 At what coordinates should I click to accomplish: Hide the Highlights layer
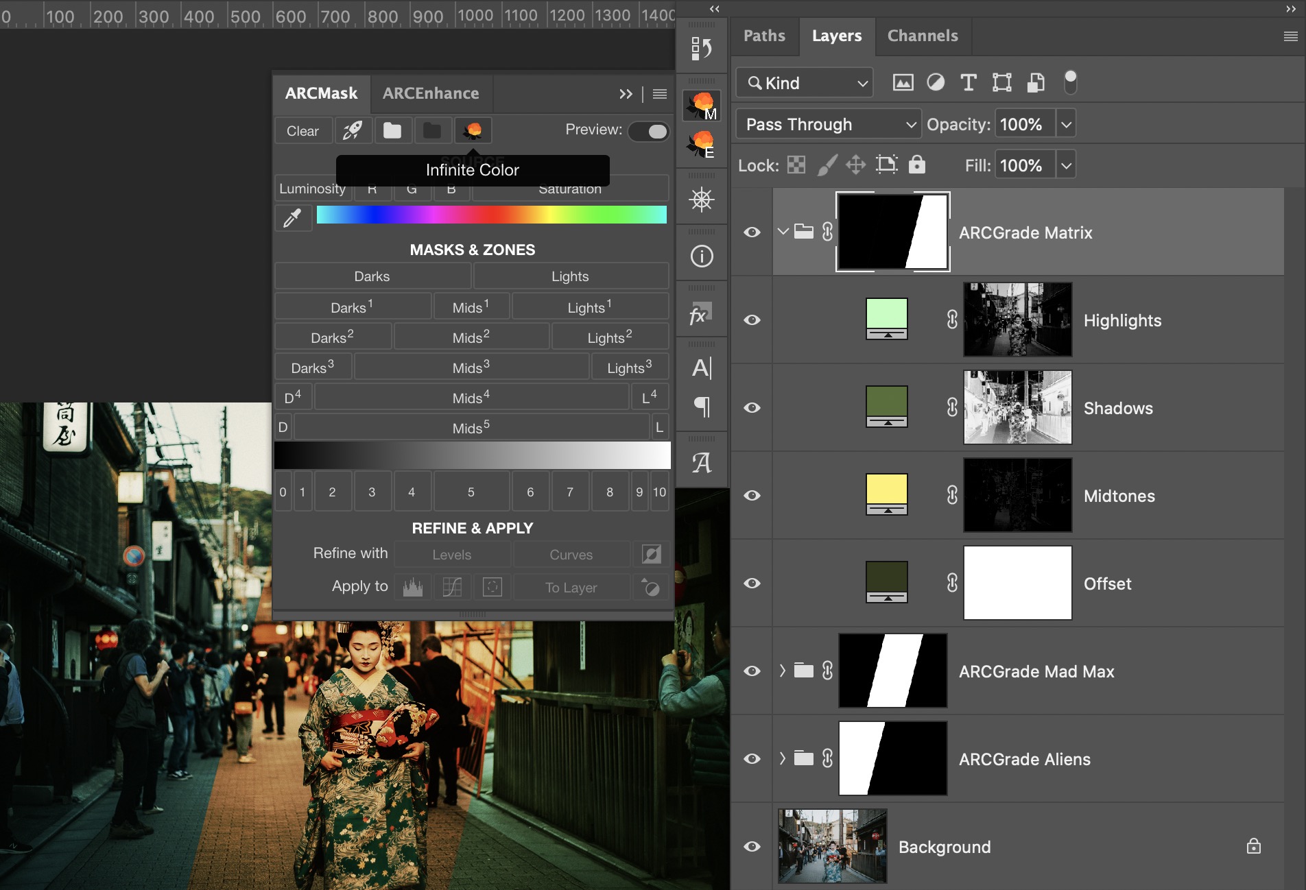(x=752, y=320)
